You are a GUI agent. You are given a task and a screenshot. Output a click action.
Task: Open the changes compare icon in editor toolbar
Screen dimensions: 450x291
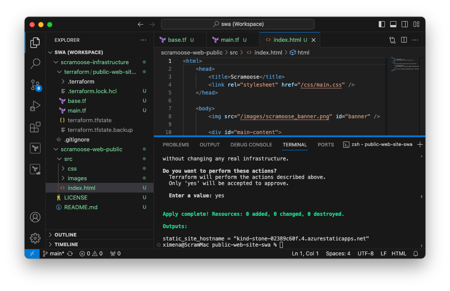coord(392,40)
